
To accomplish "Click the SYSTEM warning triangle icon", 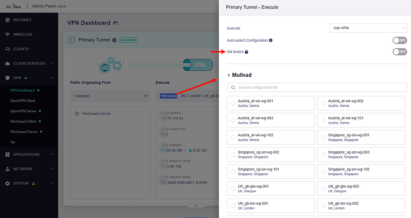I will pyautogui.click(x=33, y=183).
